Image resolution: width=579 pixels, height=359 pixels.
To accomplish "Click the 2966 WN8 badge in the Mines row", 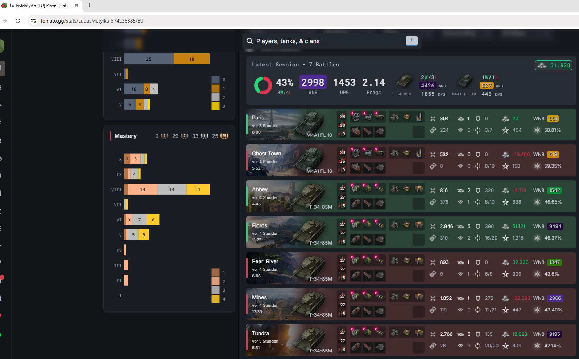I will coord(555,298).
